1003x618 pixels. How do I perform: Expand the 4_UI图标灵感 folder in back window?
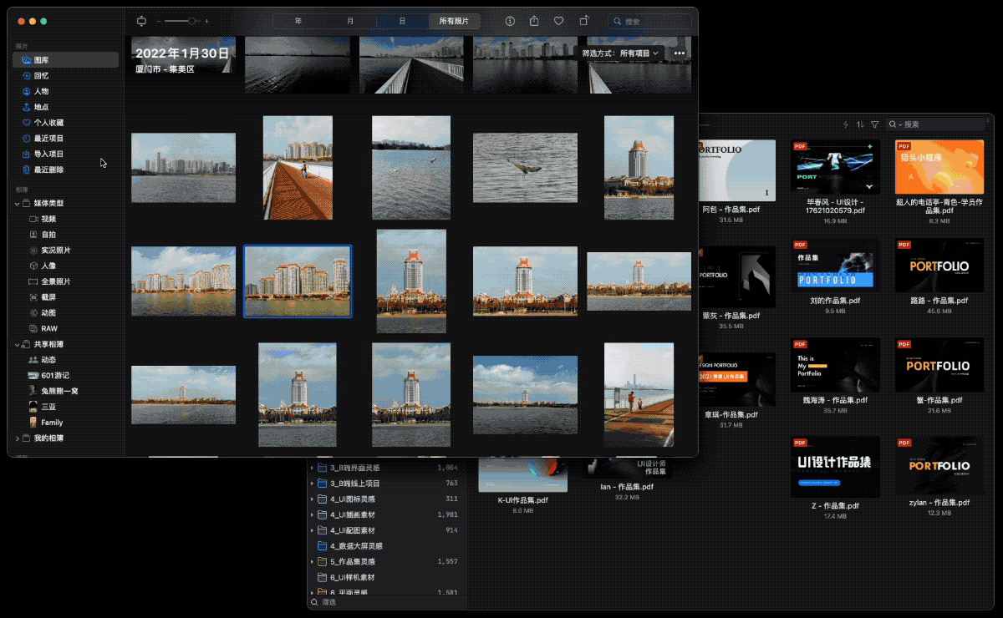tap(313, 499)
